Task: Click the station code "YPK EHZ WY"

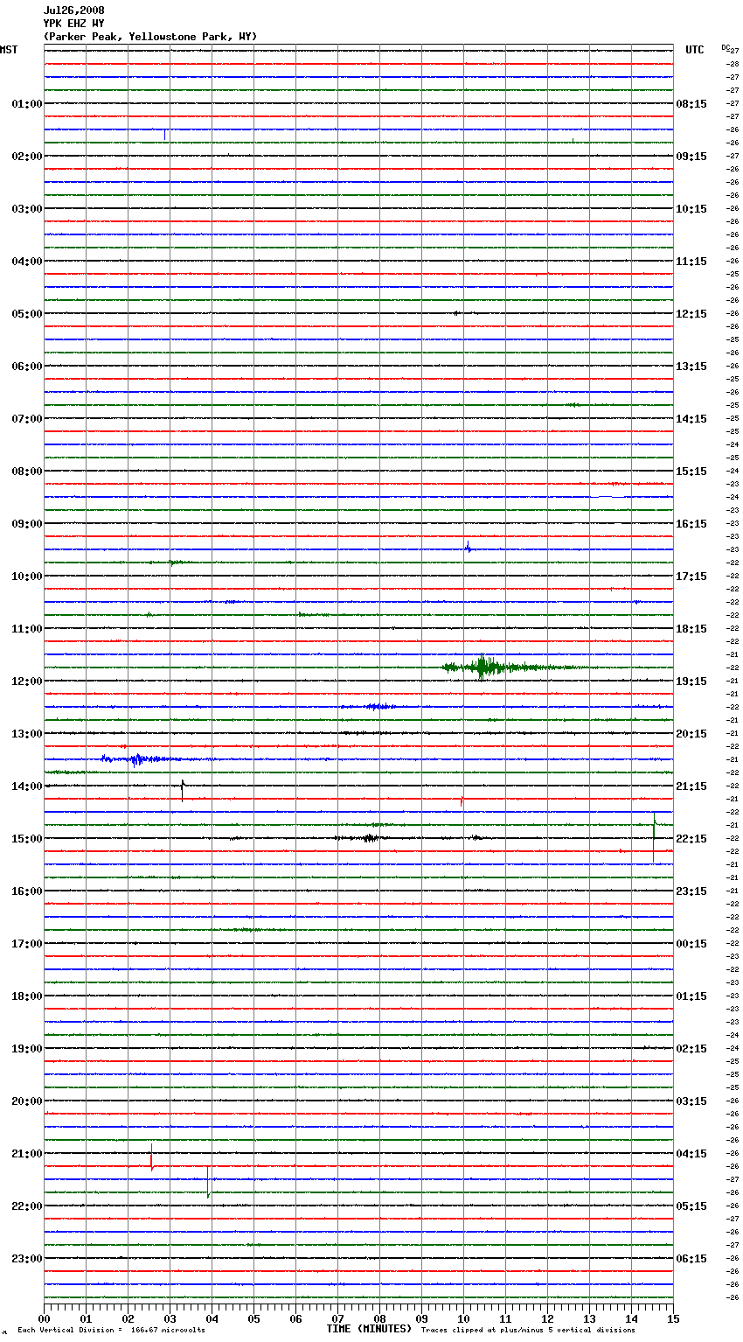Action: click(x=74, y=24)
